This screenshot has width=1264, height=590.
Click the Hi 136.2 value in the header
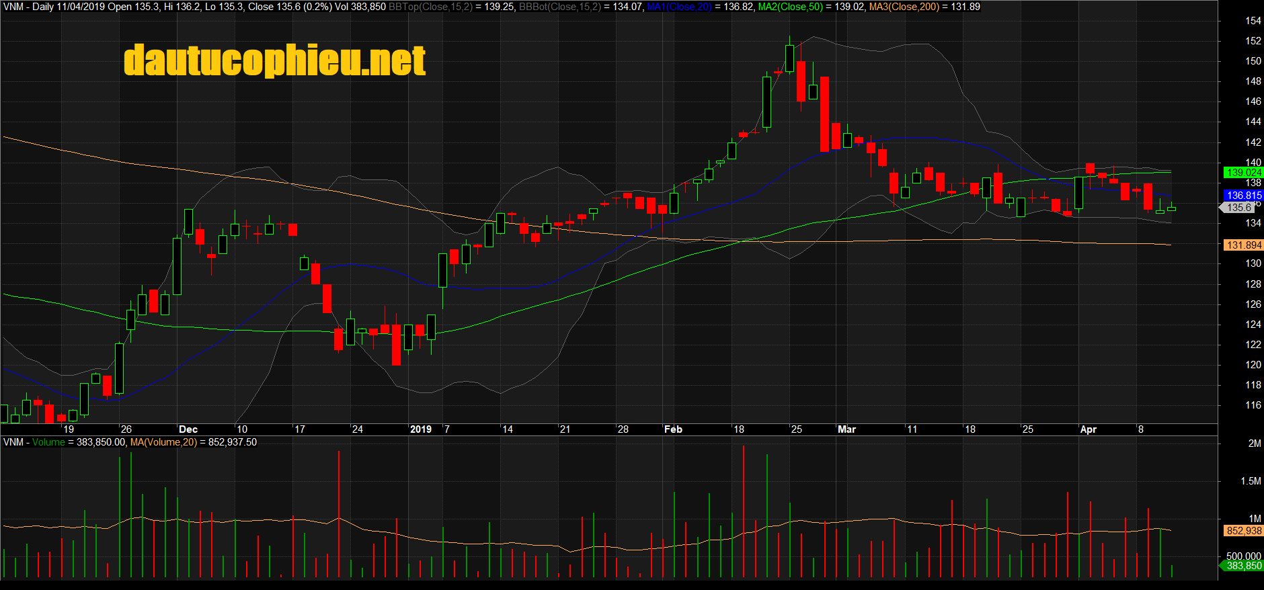[x=182, y=7]
